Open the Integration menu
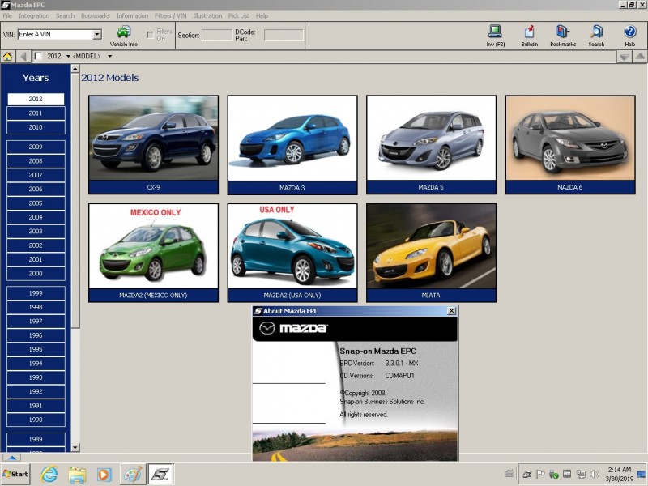The height and width of the screenshot is (486, 648). click(34, 15)
